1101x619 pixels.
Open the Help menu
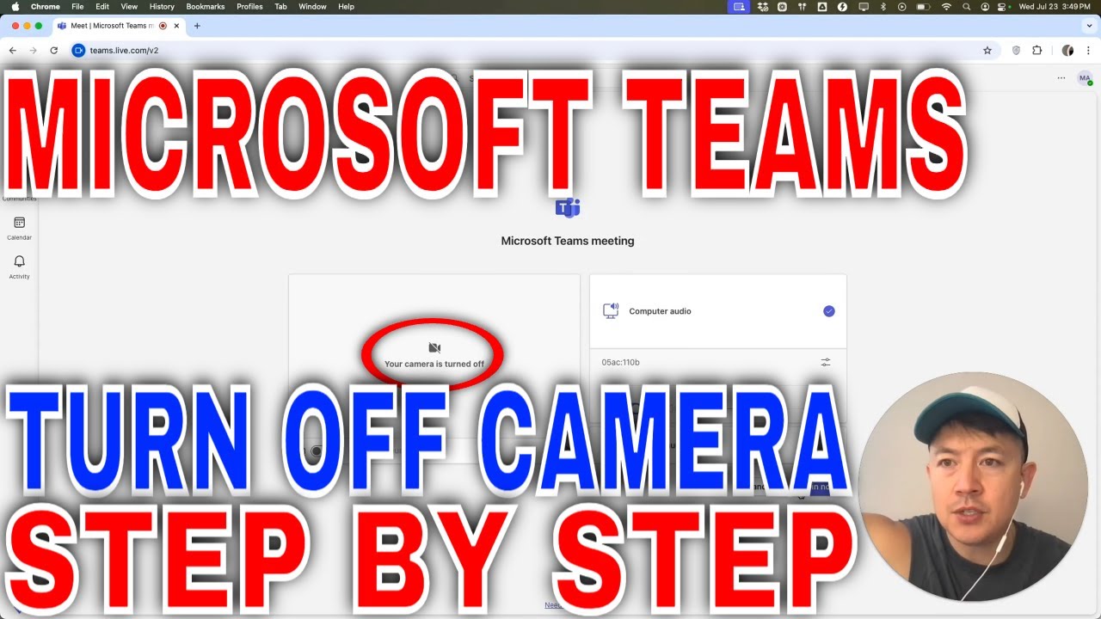tap(346, 7)
